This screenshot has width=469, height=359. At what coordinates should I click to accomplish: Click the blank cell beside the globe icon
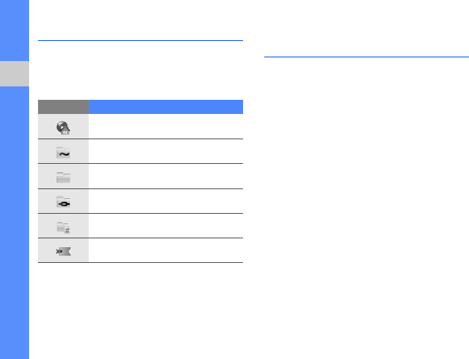tap(166, 127)
